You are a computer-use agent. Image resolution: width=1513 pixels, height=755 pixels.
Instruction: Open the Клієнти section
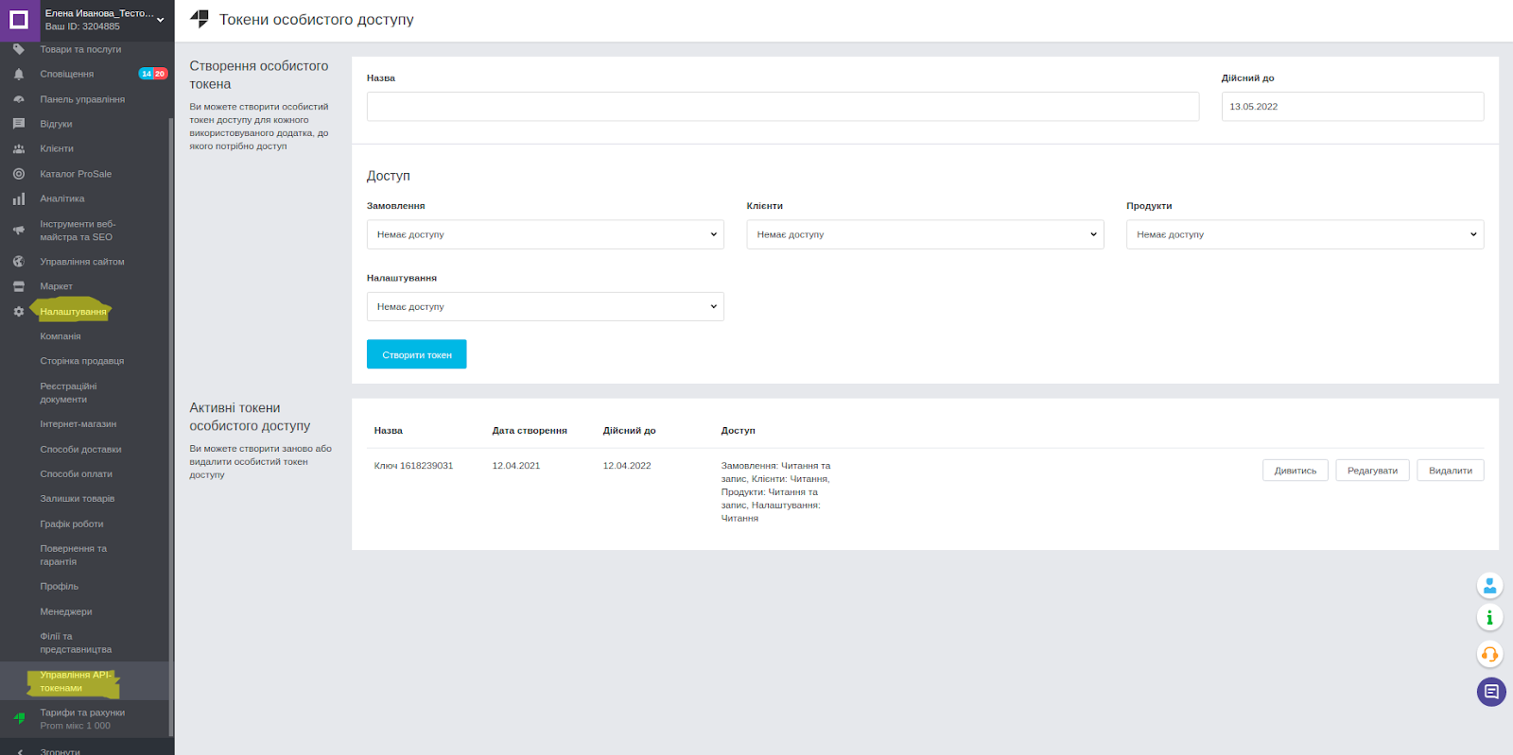pos(57,148)
